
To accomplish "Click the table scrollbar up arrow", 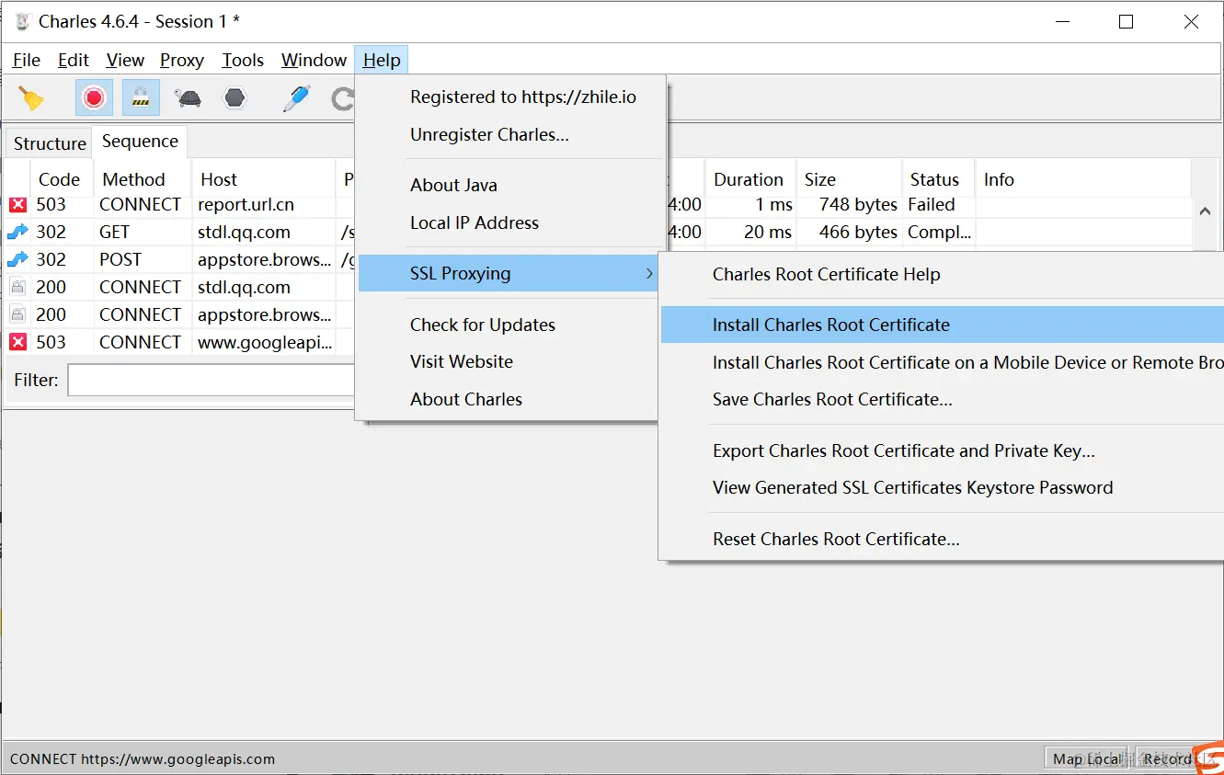I will pos(1205,211).
